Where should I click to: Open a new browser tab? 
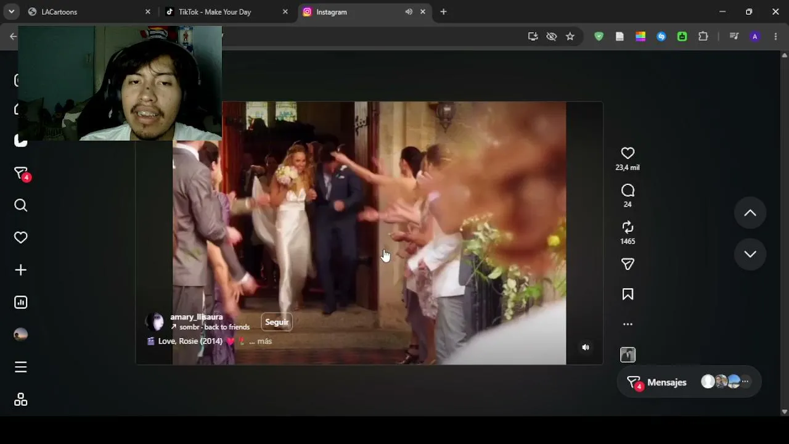pyautogui.click(x=443, y=12)
